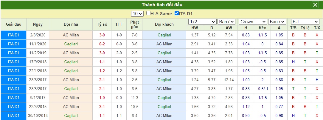Expand the Crown bookmaker dropdown
Screen dimensions: 323x120
pos(253,22)
